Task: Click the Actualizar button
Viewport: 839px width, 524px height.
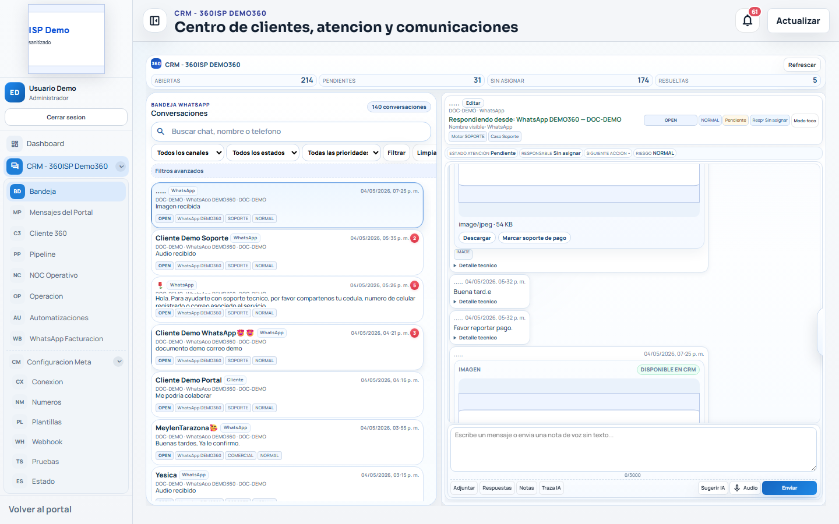Action: point(798,21)
